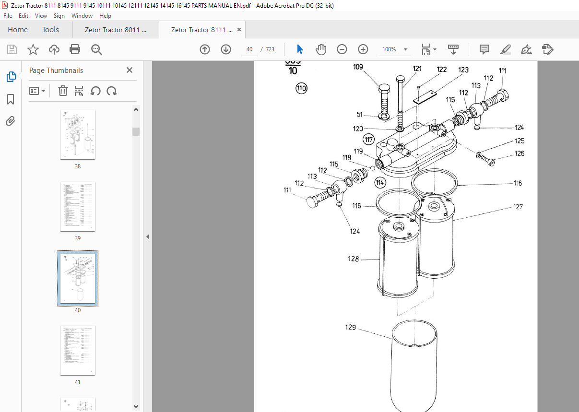Rotate page clockwise
Image resolution: width=579 pixels, height=412 pixels.
[112, 91]
